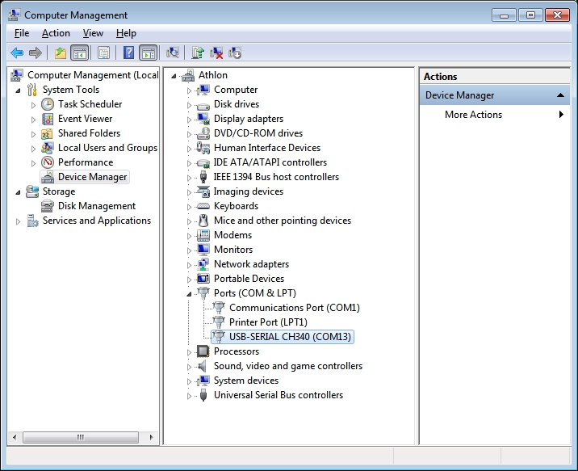The width and height of the screenshot is (578, 471).
Task: Expand the Network adapters category
Action: coord(190,264)
